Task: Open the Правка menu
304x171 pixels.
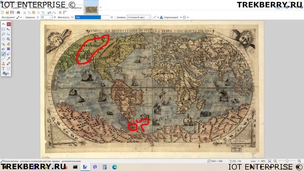Action: [x=15, y=8]
